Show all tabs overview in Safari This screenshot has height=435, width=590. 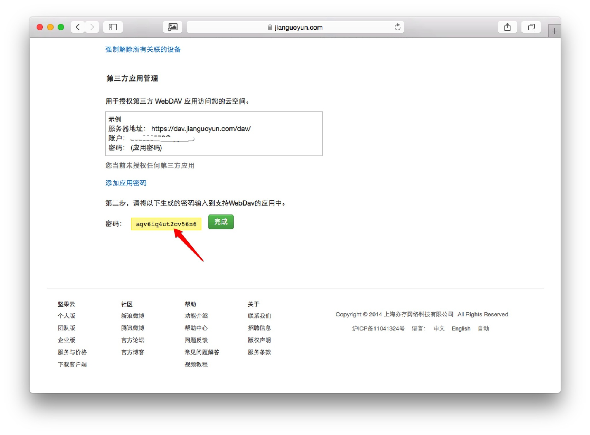tap(531, 27)
